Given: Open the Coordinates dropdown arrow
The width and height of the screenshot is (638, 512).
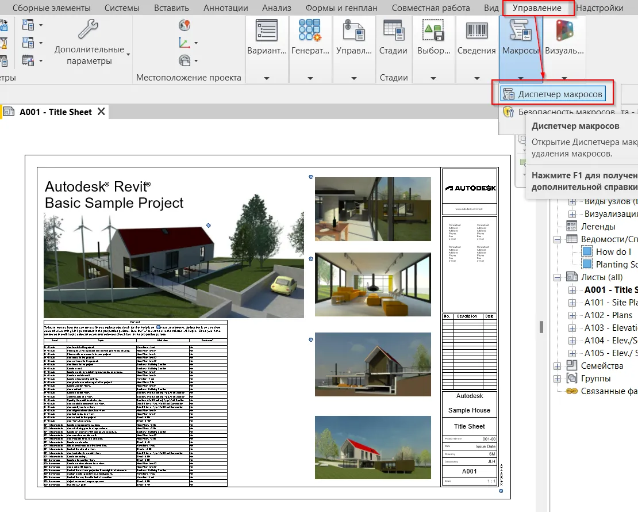Looking at the screenshot, I should (196, 43).
